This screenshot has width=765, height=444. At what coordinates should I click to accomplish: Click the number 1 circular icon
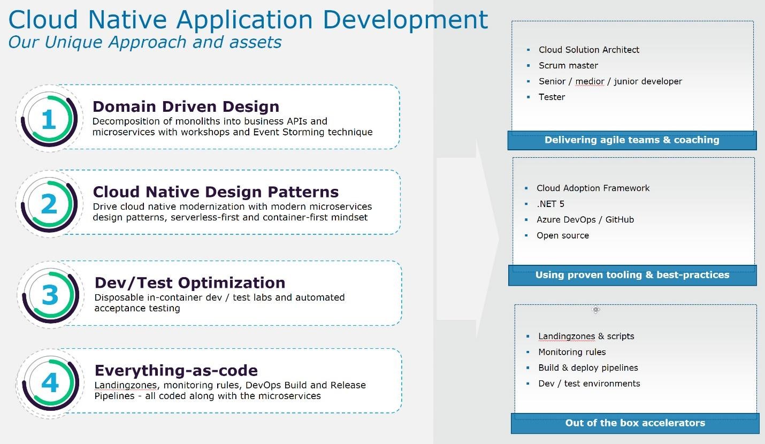(x=49, y=119)
